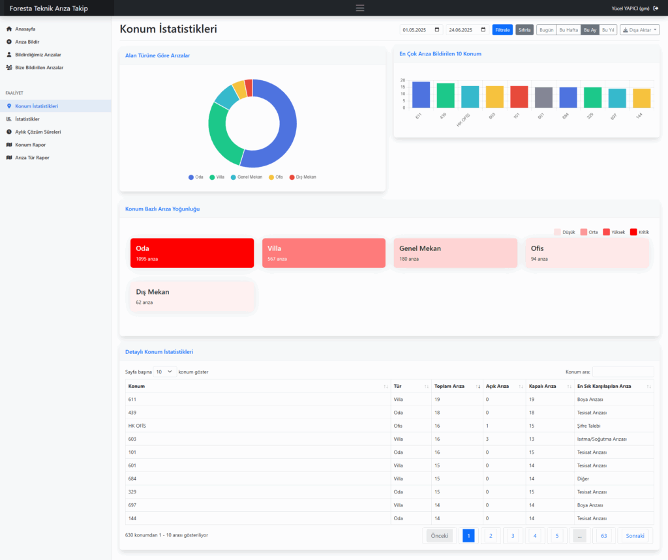Open calendar picker of start date 01.05.2025
The width and height of the screenshot is (668, 560).
(436, 30)
